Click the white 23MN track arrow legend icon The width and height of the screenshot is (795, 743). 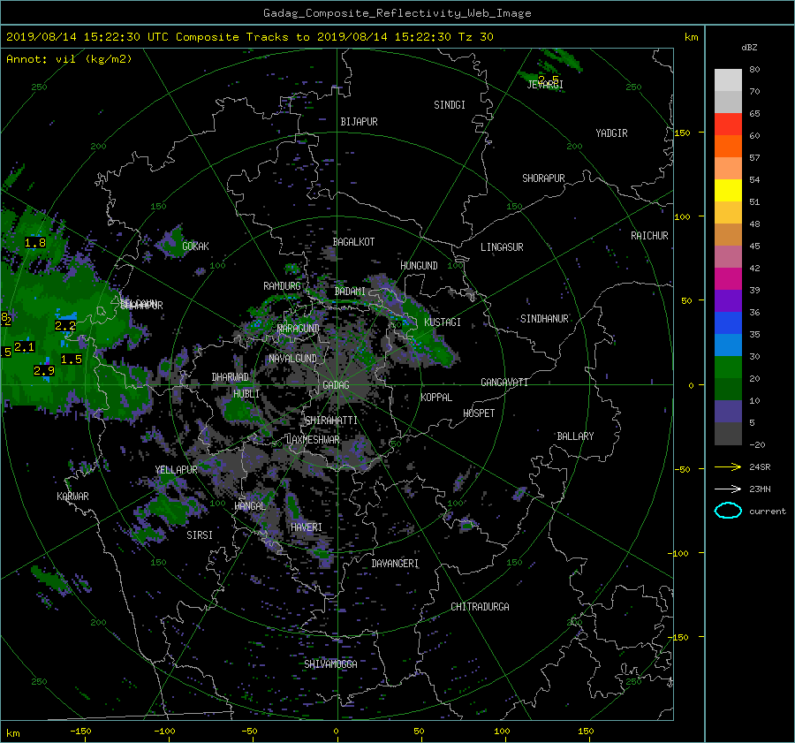click(728, 489)
